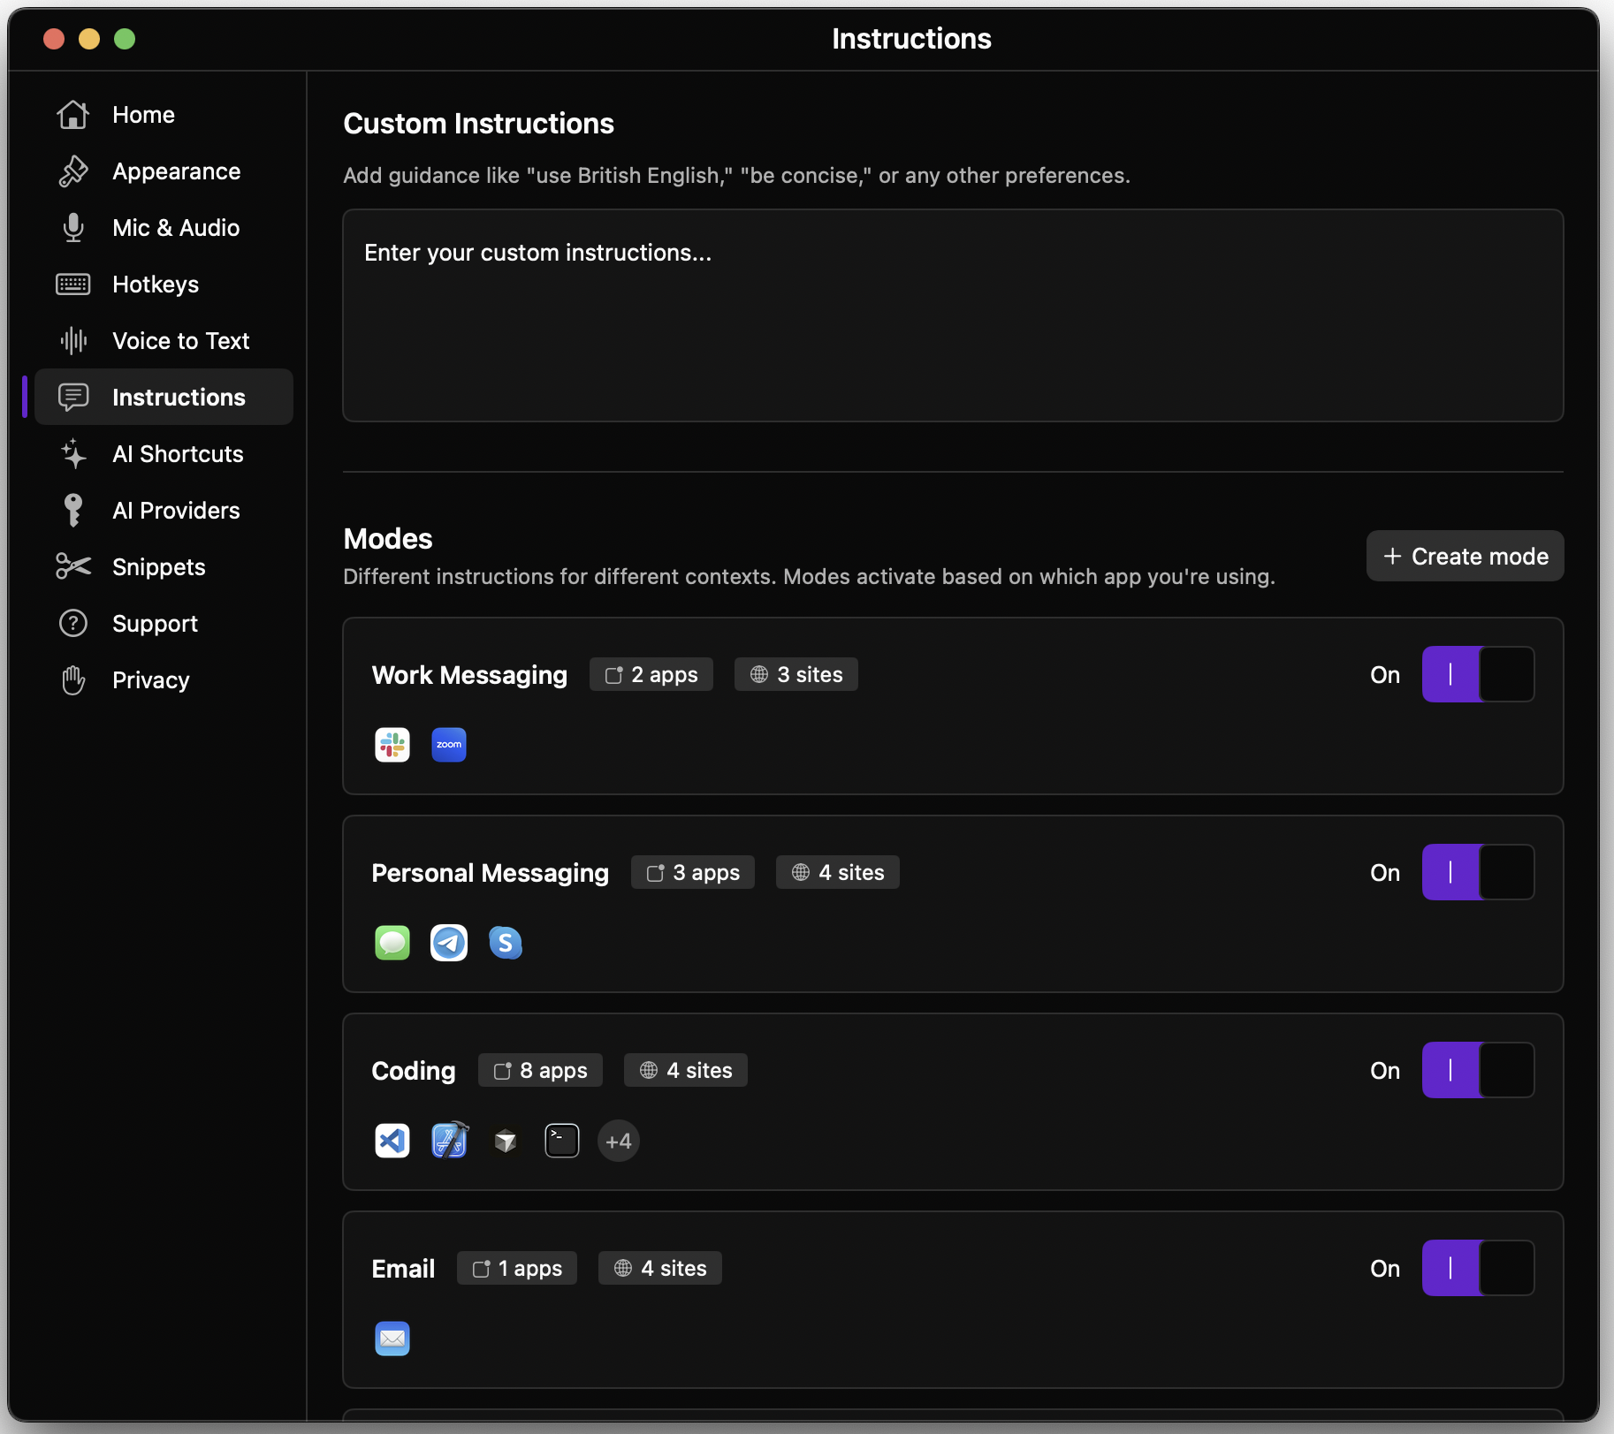Disable the Personal Messaging mode switch
This screenshot has width=1614, height=1434.
click(1477, 872)
